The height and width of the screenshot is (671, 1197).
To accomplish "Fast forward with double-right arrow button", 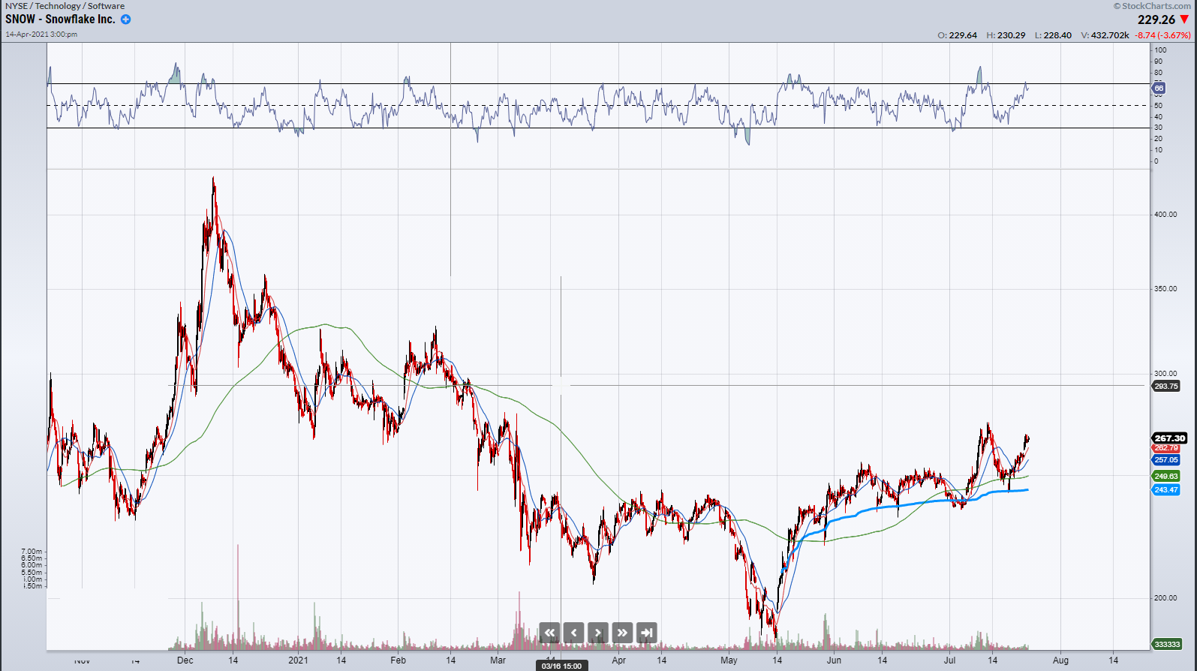I will (x=622, y=633).
